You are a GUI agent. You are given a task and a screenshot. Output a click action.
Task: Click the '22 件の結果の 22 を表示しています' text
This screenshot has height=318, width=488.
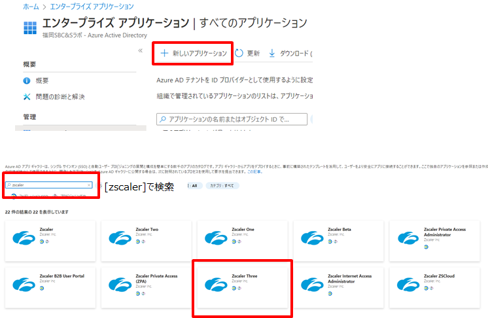(x=37, y=212)
